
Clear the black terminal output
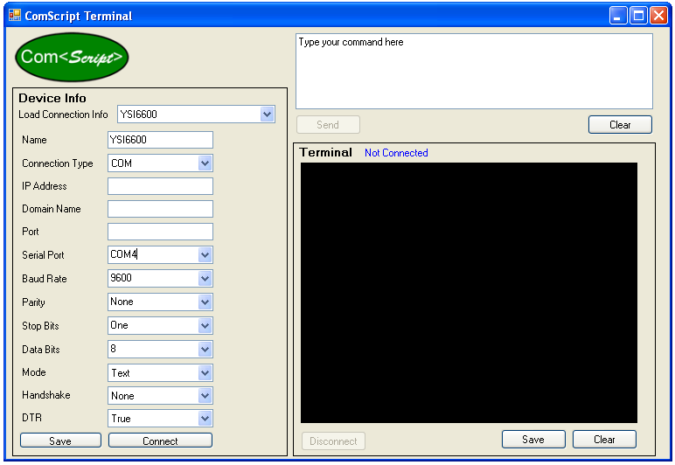click(604, 440)
